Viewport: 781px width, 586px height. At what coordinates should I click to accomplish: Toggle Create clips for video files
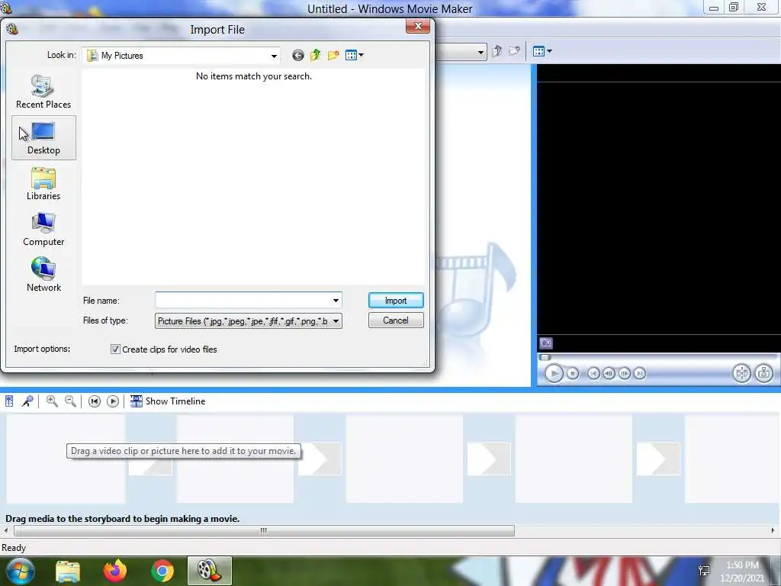point(115,349)
